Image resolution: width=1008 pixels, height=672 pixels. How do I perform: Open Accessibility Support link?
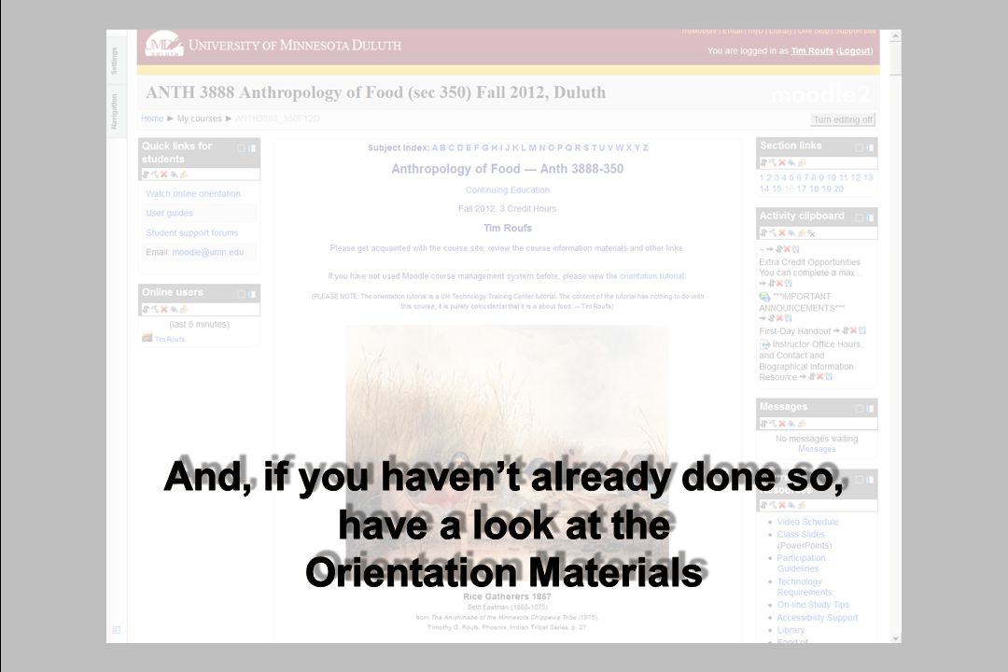pos(817,618)
